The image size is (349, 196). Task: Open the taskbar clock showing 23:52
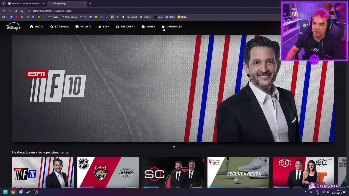tap(337, 192)
